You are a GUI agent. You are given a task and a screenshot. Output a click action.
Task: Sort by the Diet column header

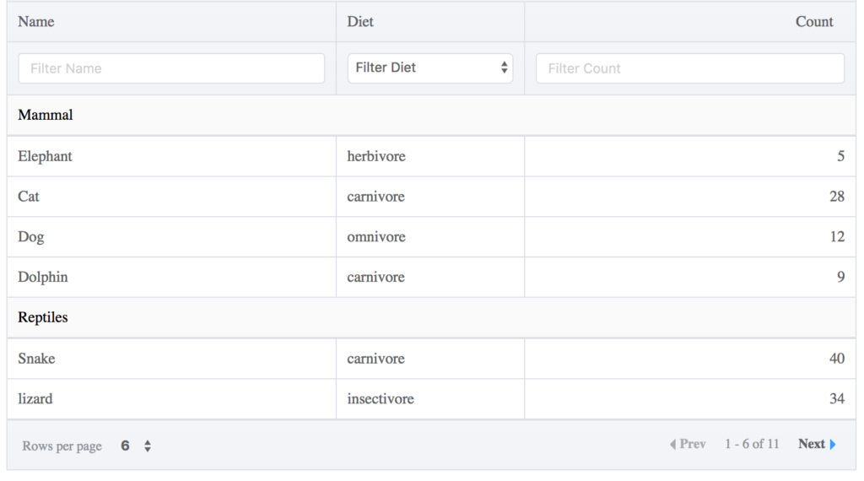[360, 22]
